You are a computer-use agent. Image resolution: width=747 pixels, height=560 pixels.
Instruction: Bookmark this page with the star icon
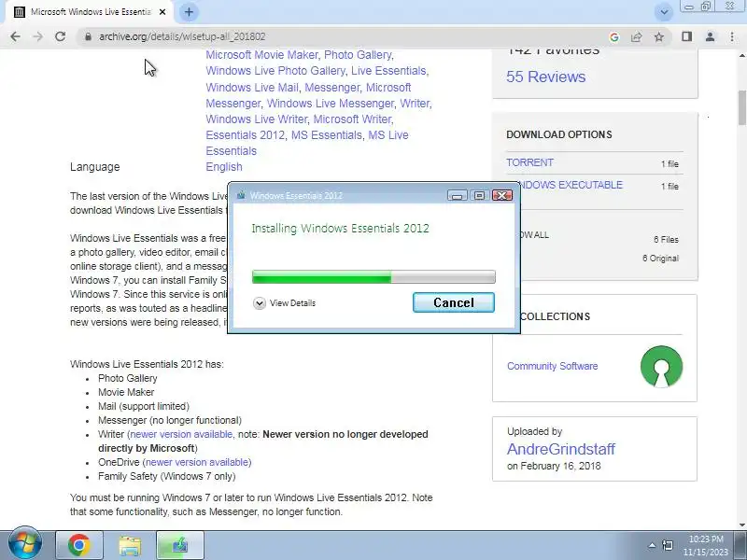pos(659,36)
